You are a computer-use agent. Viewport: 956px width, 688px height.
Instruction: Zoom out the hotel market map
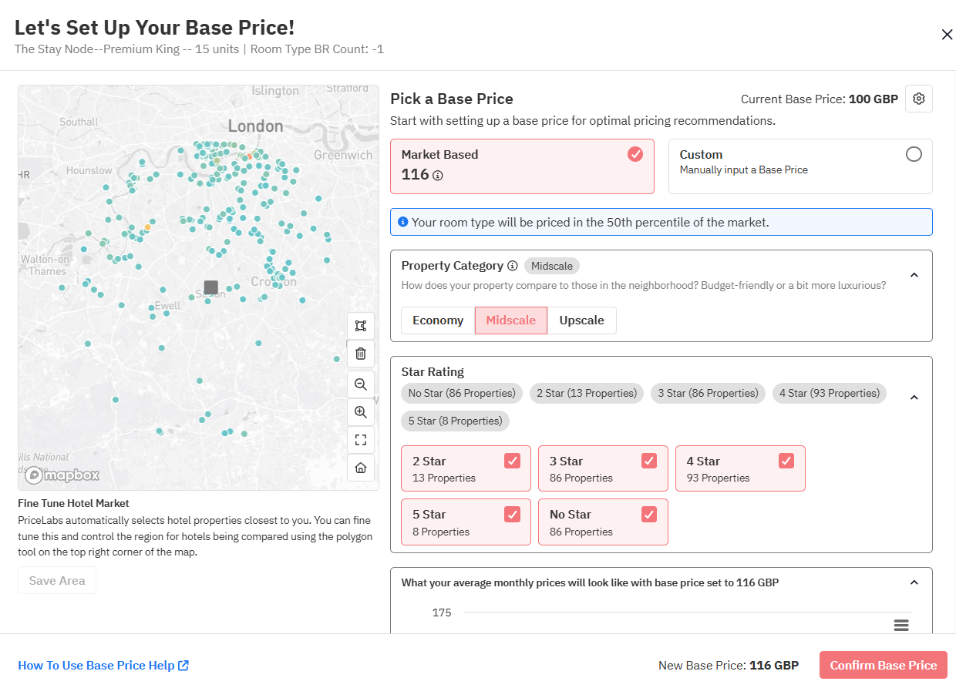coord(360,384)
